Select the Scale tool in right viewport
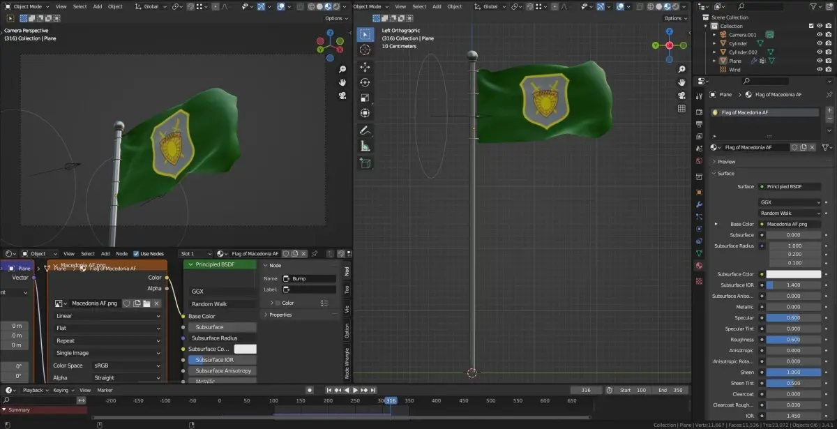Screen dimensions: 837x429 point(365,98)
